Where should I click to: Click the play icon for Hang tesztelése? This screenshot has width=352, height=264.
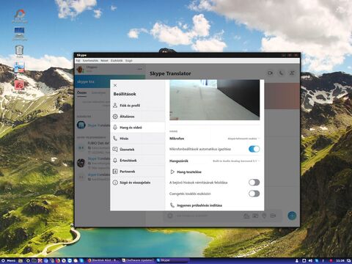(172, 172)
